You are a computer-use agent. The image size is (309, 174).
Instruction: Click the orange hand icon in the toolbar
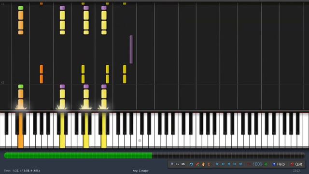pos(203,164)
